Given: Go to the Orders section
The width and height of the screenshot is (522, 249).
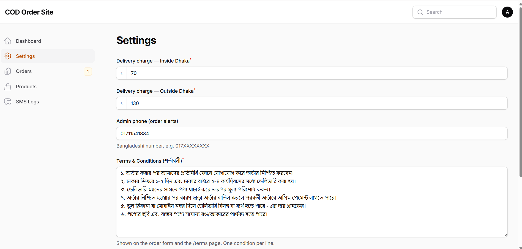Looking at the screenshot, I should pyautogui.click(x=48, y=71).
